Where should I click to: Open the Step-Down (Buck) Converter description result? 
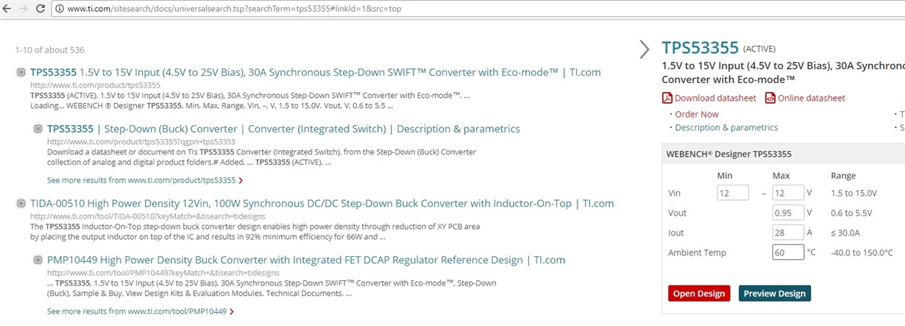(283, 129)
